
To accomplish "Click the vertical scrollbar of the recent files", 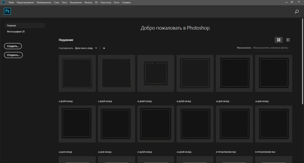I will pos(303,62).
